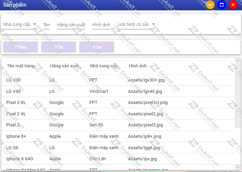This screenshot has height=172, width=242.
Task: Minimize the Sản phẩm window
Action: (x=210, y=5)
